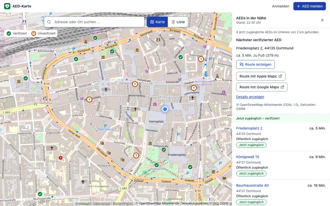Open the Impressum footer link
The height and width of the screenshot is (206, 330).
[83, 203]
